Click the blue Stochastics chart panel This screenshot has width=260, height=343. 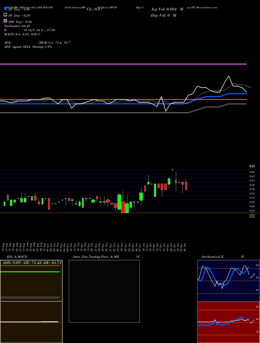[x=228, y=281]
